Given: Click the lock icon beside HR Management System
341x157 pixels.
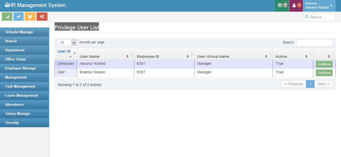Looking at the screenshot, I should 7,5.
